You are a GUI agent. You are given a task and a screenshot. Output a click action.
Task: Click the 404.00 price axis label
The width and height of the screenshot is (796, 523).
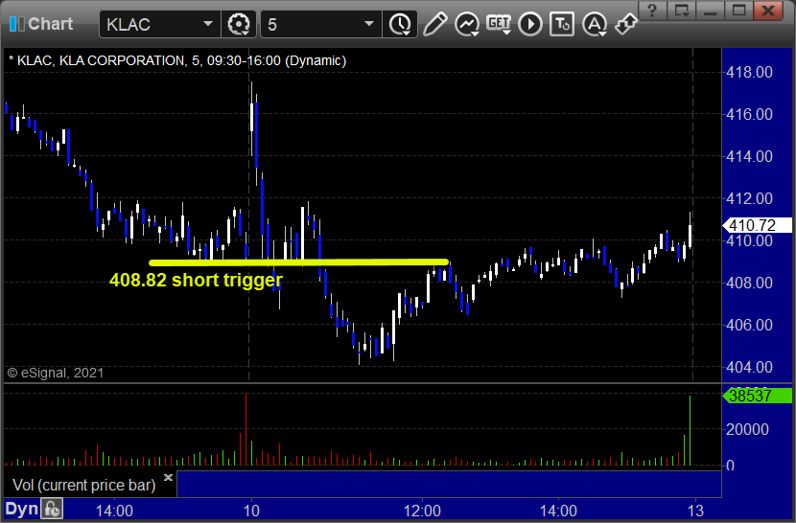point(749,367)
